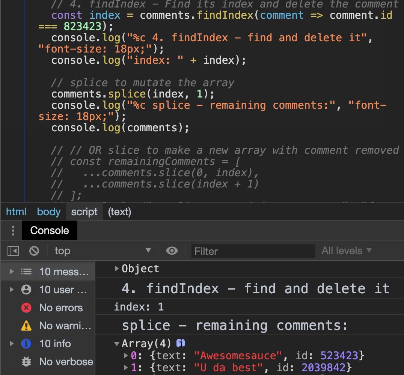Open the console sidebar toggle icon
This screenshot has width=404, height=375.
coord(12,250)
